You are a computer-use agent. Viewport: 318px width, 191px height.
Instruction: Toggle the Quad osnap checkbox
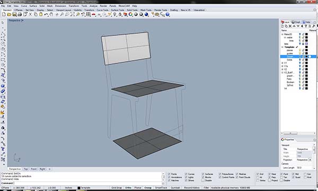click(x=293, y=177)
